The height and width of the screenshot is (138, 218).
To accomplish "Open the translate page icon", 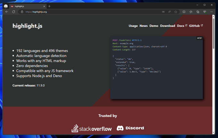I will 163,12.
